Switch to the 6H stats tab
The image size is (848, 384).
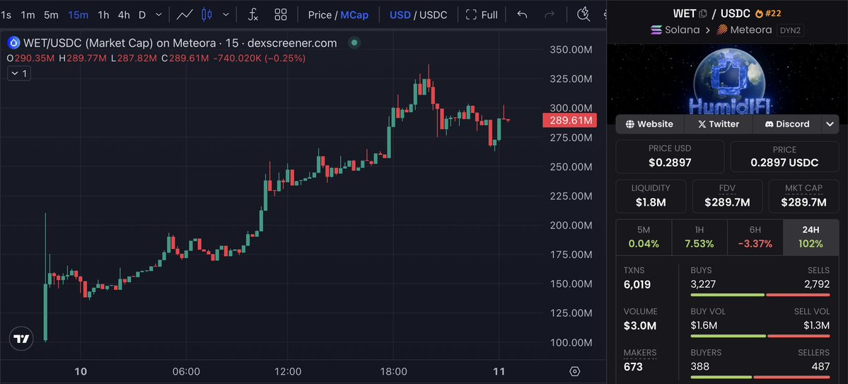[755, 237]
